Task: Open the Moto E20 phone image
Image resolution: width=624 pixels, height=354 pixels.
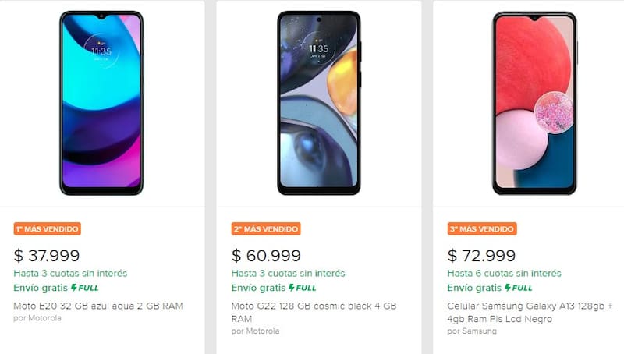Action: (101, 103)
